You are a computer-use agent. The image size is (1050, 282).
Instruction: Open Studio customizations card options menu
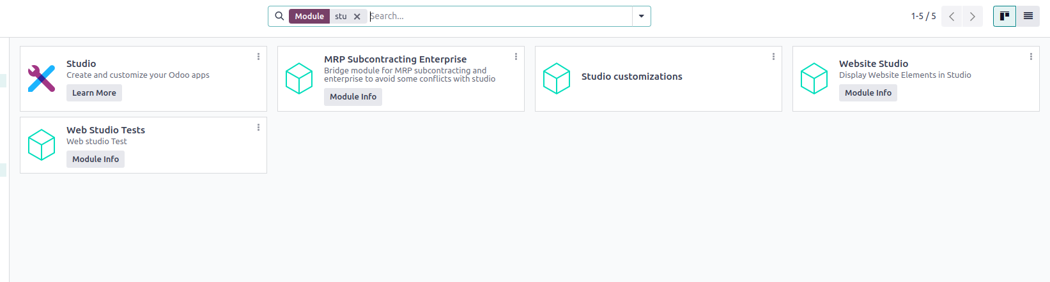pyautogui.click(x=773, y=57)
